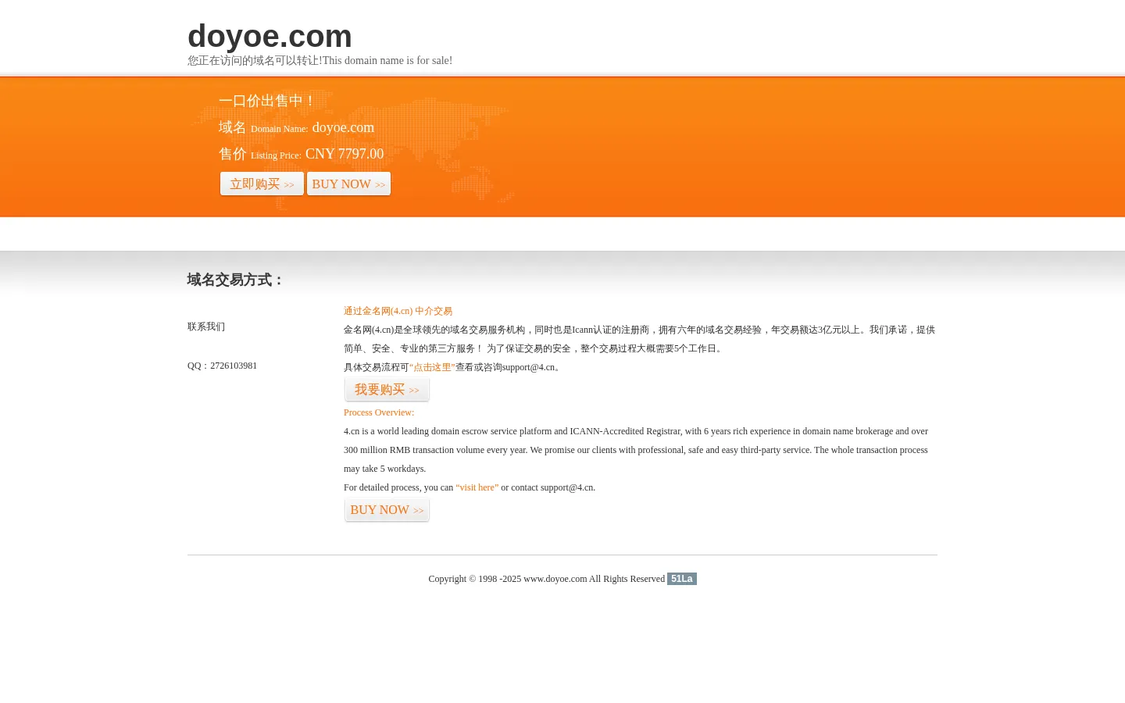Click the 域名交易方式： section heading

click(x=236, y=280)
